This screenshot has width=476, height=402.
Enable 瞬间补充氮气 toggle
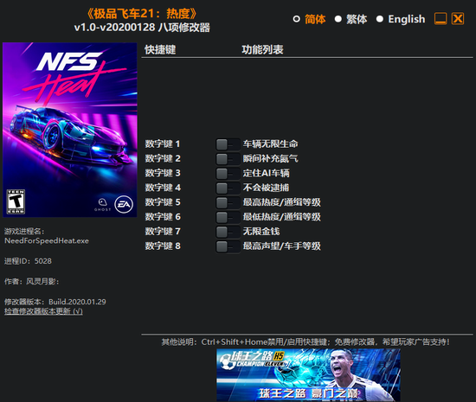tap(228, 159)
